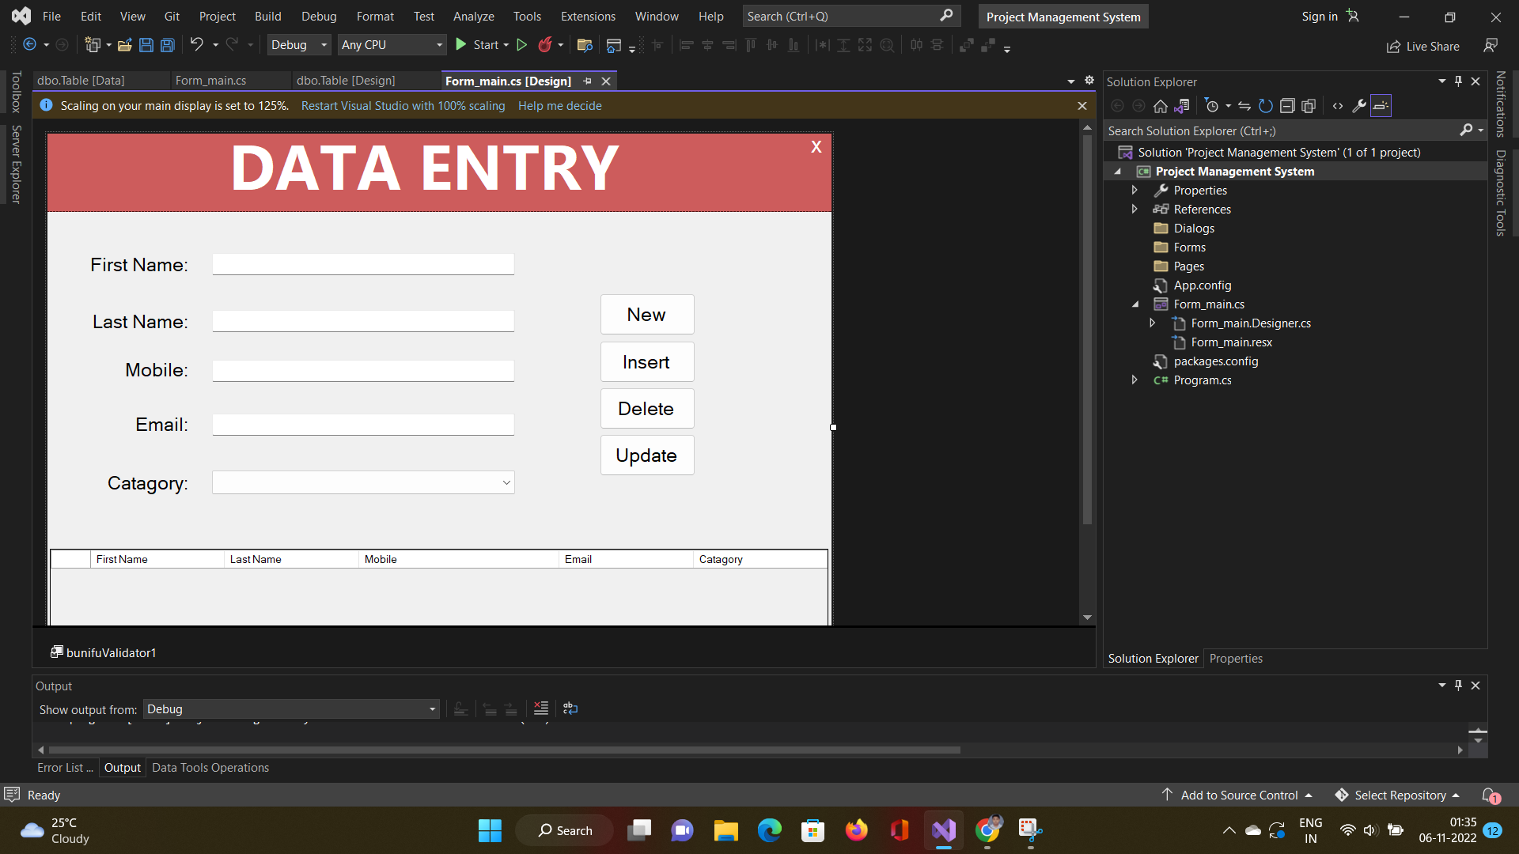Open the Build menu
This screenshot has width=1519, height=854.
pyautogui.click(x=267, y=17)
